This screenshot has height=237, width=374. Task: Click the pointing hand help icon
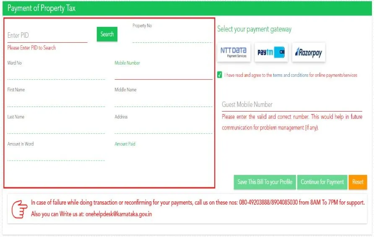tap(19, 209)
